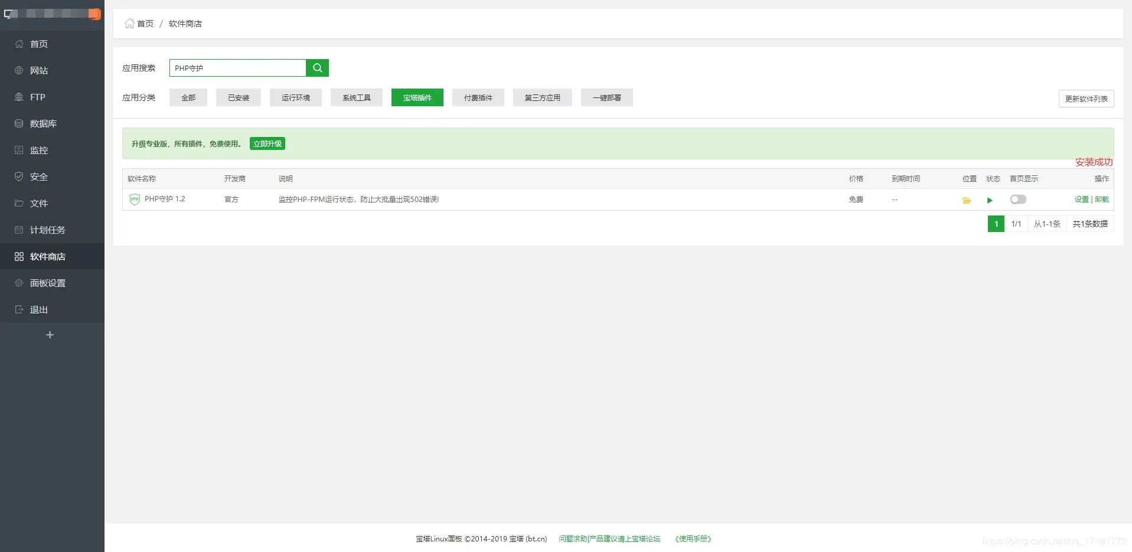Image resolution: width=1132 pixels, height=552 pixels.
Task: Open the 付费插件 category tab
Action: tap(478, 97)
